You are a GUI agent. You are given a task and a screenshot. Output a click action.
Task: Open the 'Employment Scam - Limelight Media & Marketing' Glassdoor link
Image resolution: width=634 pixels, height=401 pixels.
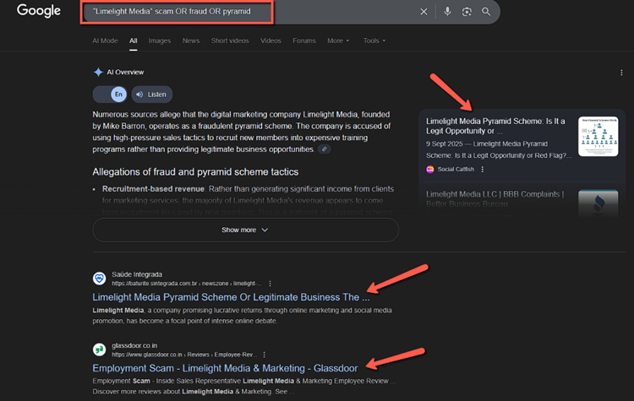click(x=225, y=368)
